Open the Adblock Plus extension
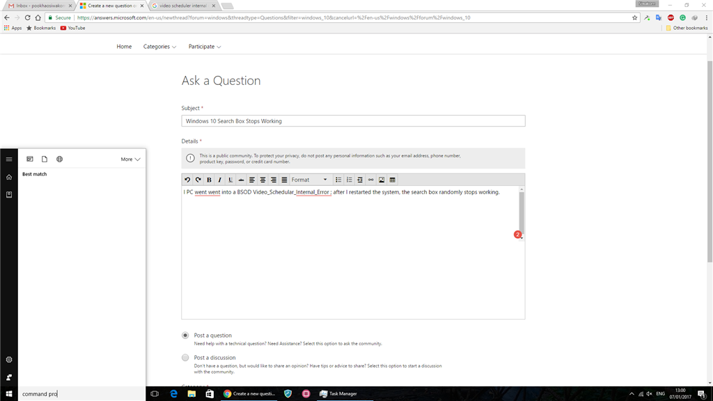 671,17
